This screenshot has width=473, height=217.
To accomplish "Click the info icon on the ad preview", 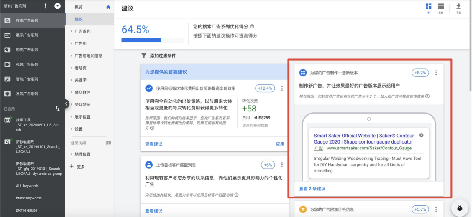I will point(422,136).
